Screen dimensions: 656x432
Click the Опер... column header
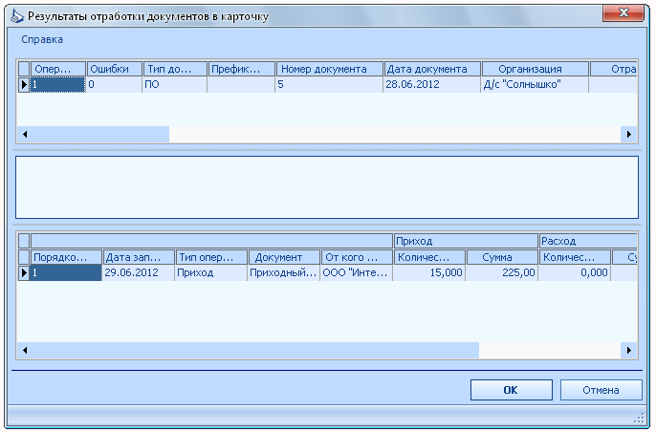tap(58, 69)
